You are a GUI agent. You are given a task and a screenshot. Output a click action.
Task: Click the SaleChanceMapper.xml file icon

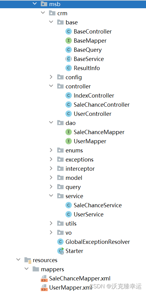44,278
